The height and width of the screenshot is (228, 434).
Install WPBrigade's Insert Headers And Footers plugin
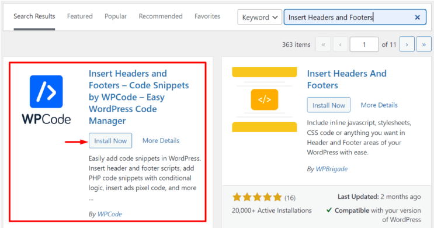pos(328,105)
